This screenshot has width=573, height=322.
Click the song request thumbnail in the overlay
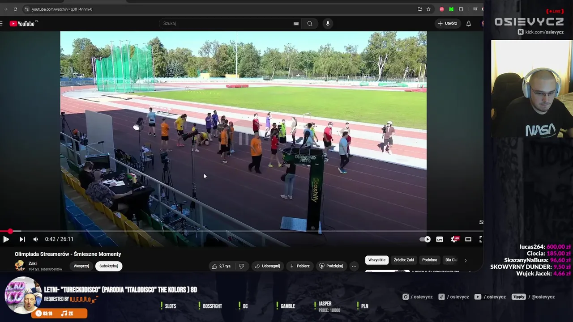tap(22, 295)
